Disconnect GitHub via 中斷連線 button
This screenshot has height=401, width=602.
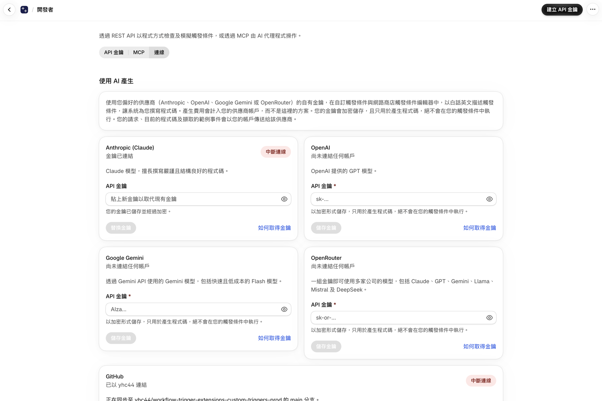[x=481, y=381]
